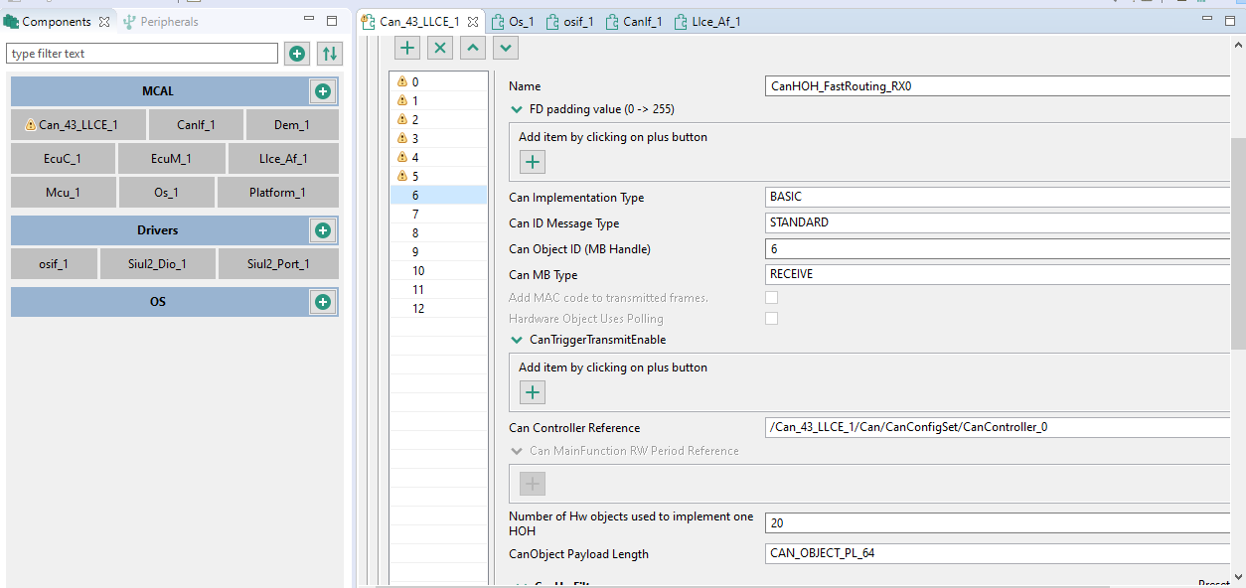
Task: Switch to osif_1 editor tab
Action: (x=570, y=21)
